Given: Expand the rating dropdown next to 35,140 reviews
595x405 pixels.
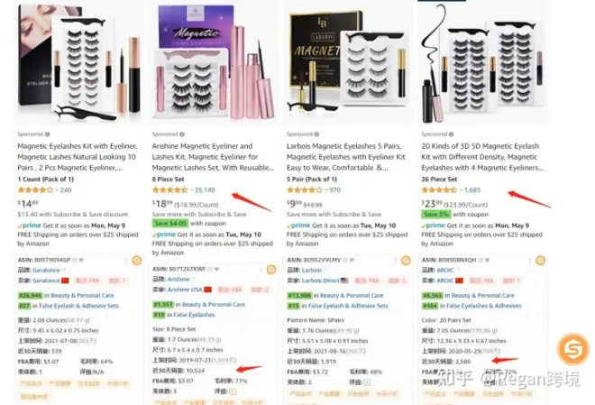Looking at the screenshot, I should (192, 189).
